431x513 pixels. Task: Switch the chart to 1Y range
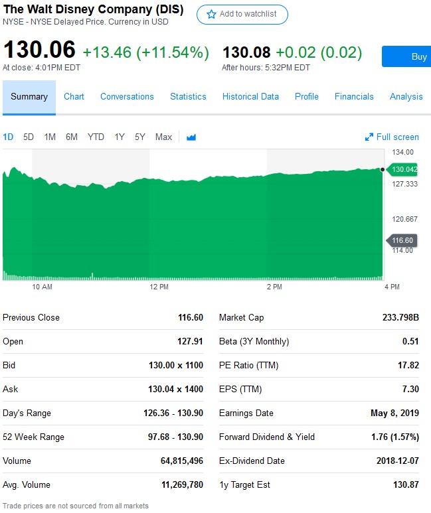[x=120, y=137]
